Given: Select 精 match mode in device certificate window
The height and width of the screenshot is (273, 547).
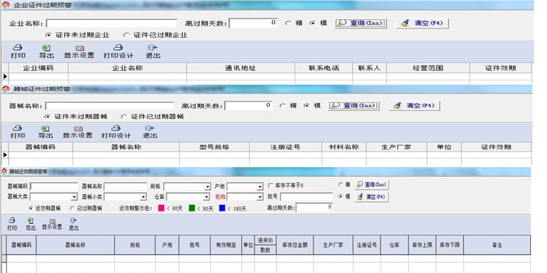Looking at the screenshot, I should 282,106.
